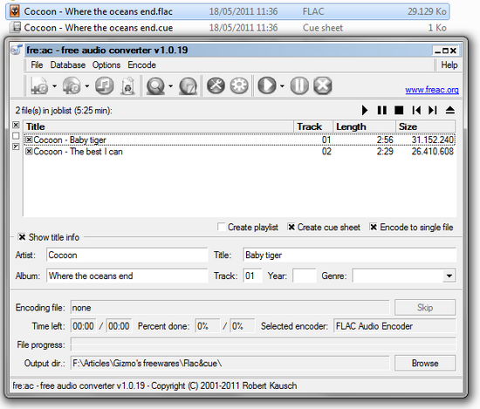Expand the start encoding dropdown arrow
This screenshot has width=480, height=409.
tap(282, 86)
